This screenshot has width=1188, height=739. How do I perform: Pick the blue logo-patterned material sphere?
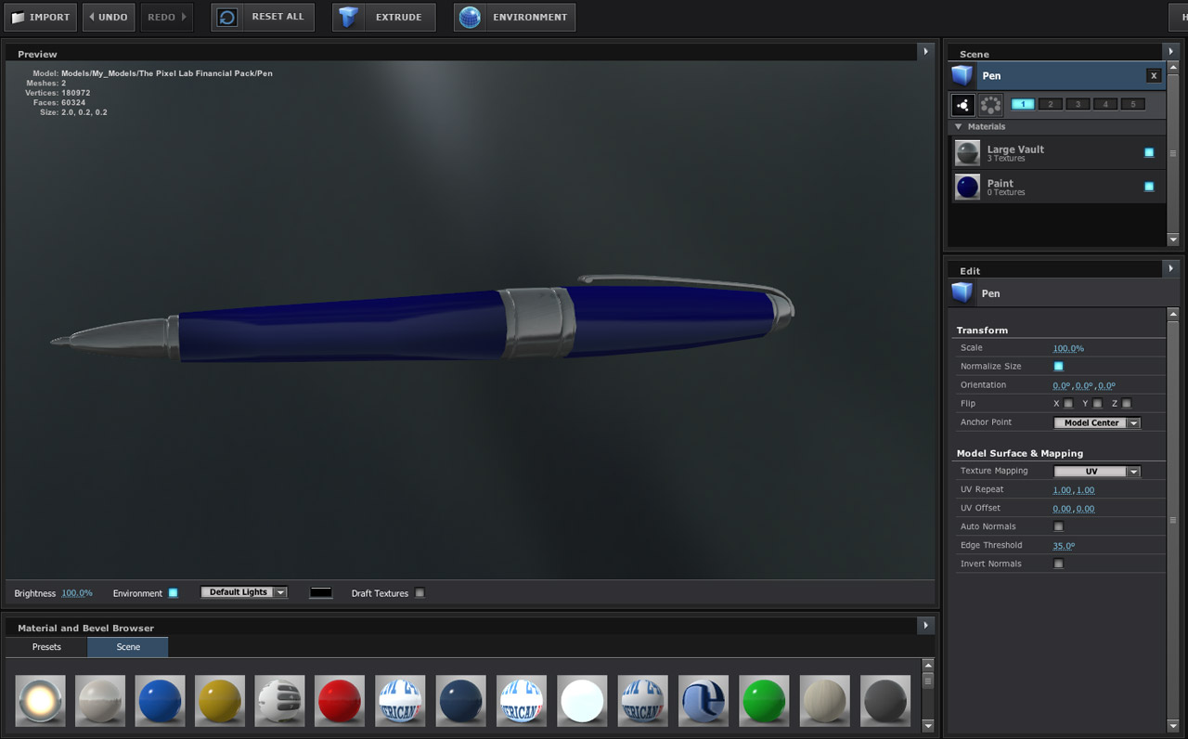704,700
